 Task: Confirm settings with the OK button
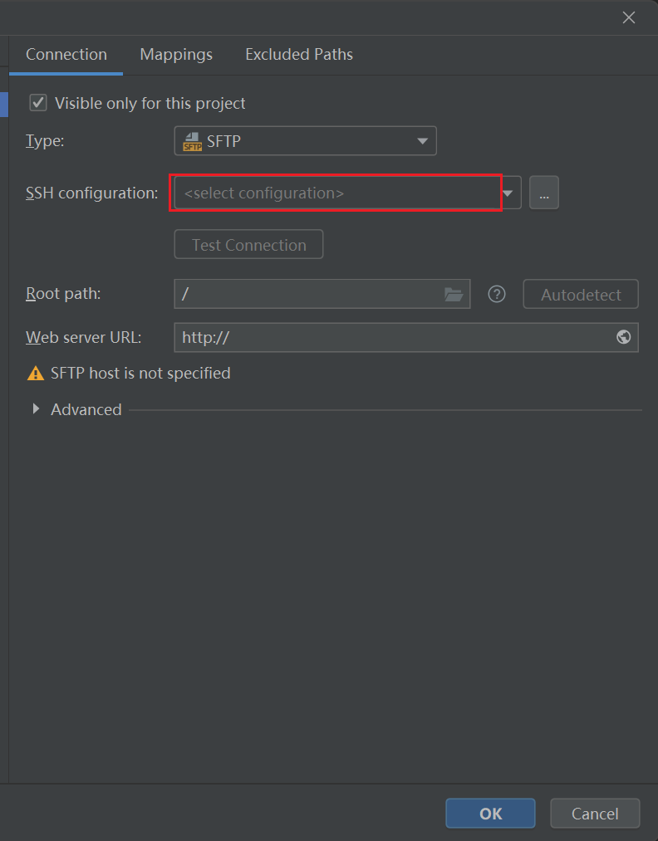(490, 813)
